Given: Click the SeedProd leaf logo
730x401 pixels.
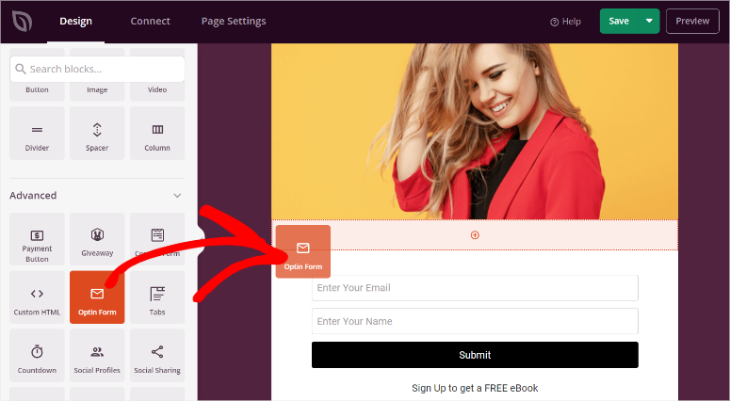Looking at the screenshot, I should coord(21,21).
